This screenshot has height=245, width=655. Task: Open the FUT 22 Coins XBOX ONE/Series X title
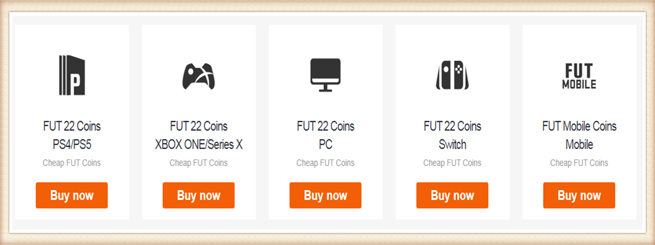point(199,135)
